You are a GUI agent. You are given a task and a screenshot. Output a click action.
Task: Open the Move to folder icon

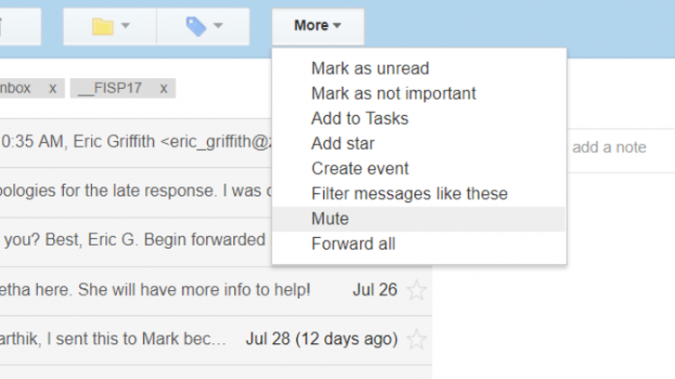(x=103, y=26)
